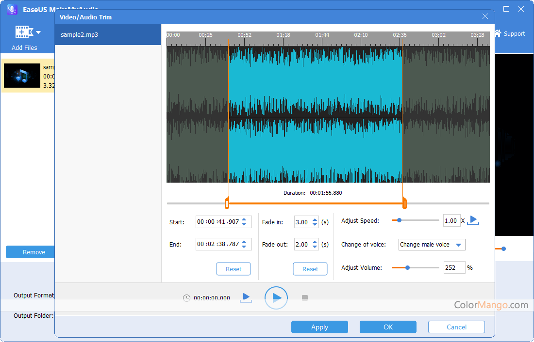534x342 pixels.
Task: Open the Add Files dropdown arrow
Action: (38, 32)
